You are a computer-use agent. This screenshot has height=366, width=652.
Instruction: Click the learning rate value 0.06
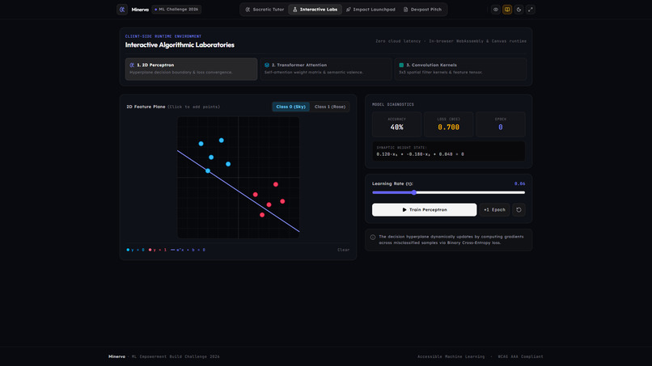[519, 183]
